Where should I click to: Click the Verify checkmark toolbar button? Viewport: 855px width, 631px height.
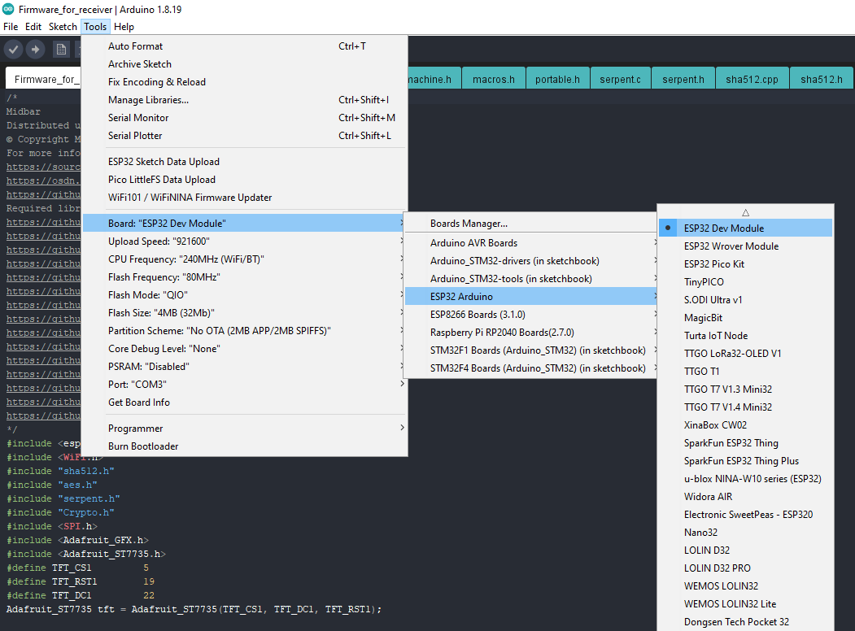click(14, 50)
